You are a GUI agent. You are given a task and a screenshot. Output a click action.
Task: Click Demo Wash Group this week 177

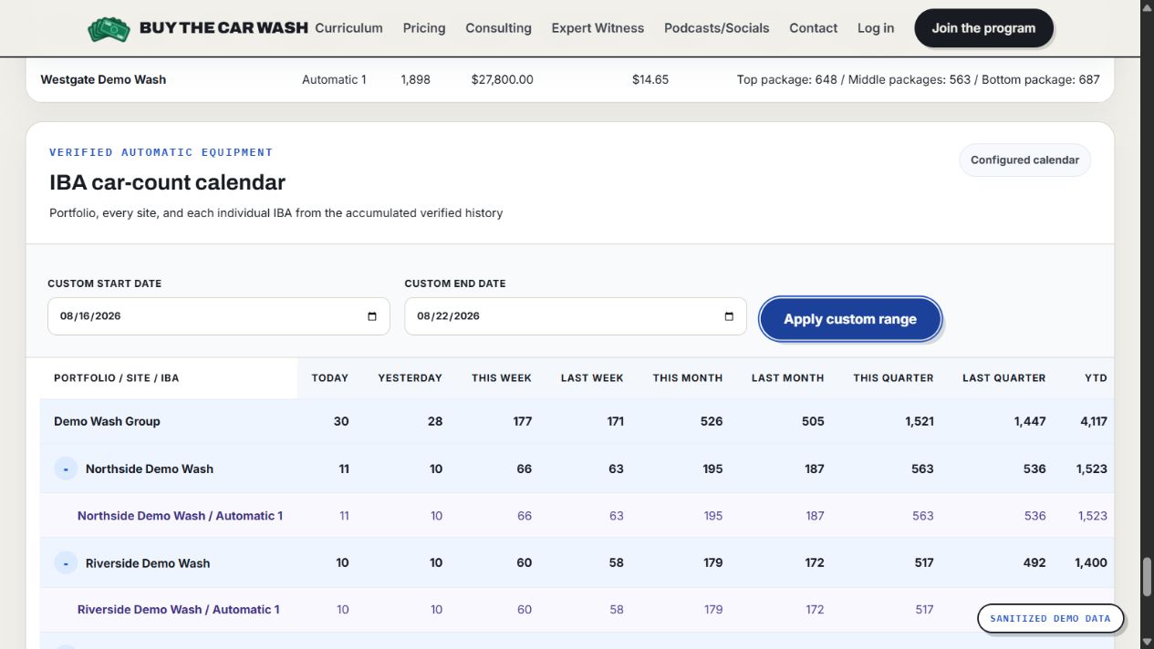[522, 421]
